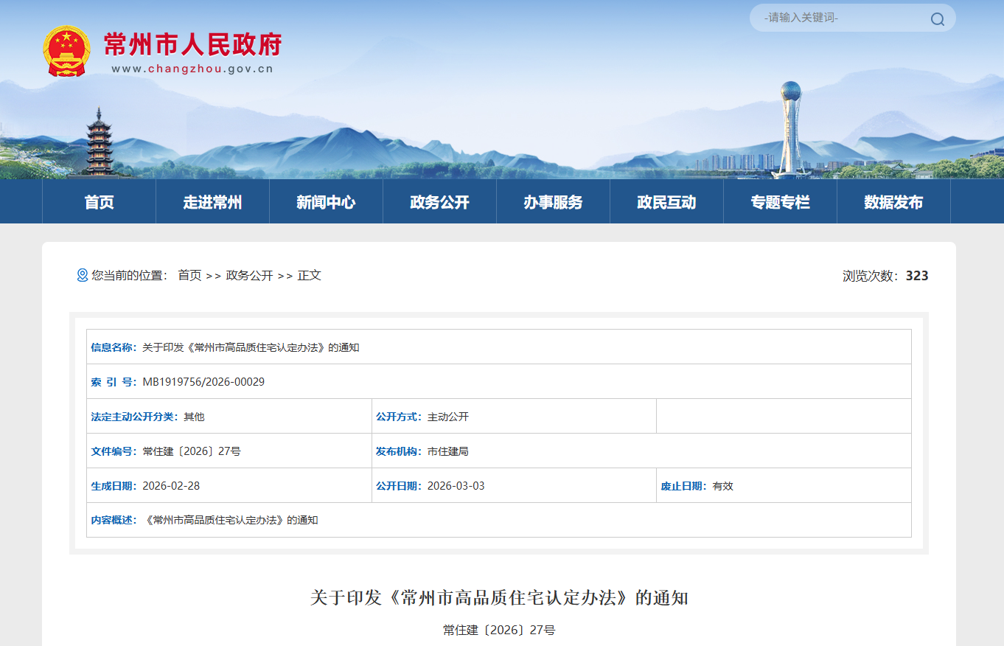Select 政务公开 in the navigation bar

tap(439, 202)
